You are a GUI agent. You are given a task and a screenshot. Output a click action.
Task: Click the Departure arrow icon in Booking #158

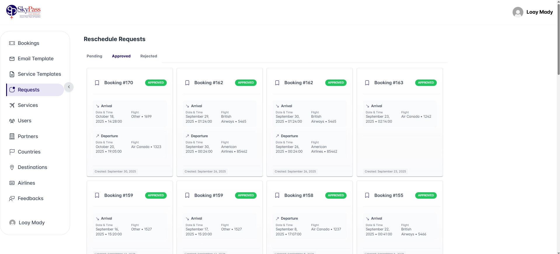pyautogui.click(x=277, y=218)
